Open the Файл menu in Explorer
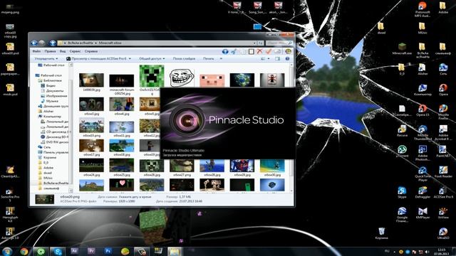Screen dimensions: 456x256 36,51
